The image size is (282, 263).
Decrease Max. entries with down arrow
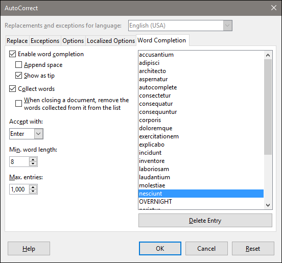[x=33, y=192]
